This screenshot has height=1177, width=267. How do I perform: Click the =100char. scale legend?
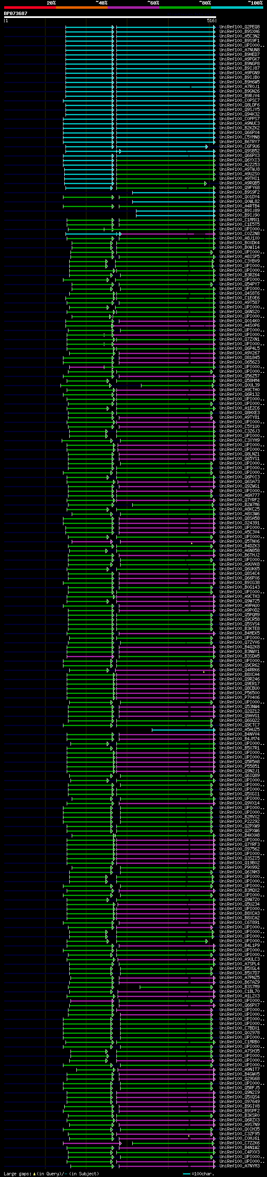coord(198,1174)
